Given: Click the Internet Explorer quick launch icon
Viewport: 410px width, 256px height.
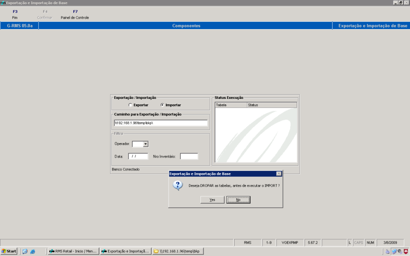Looking at the screenshot, I should click(33, 251).
